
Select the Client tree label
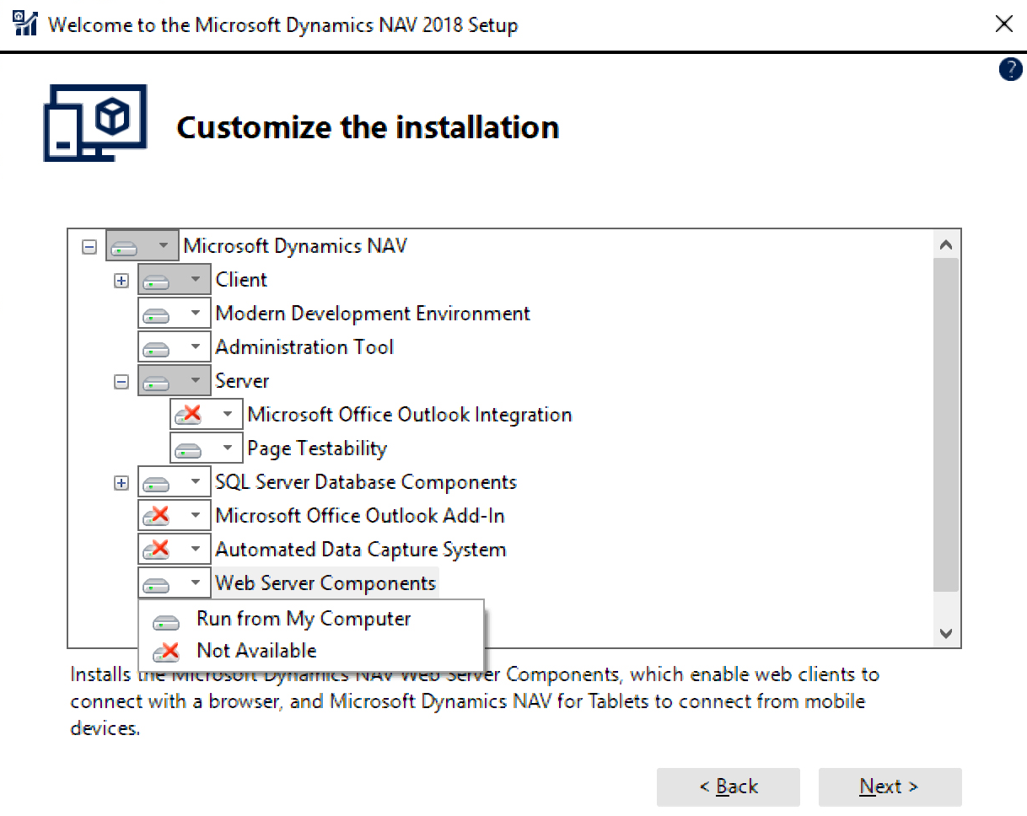(x=241, y=280)
